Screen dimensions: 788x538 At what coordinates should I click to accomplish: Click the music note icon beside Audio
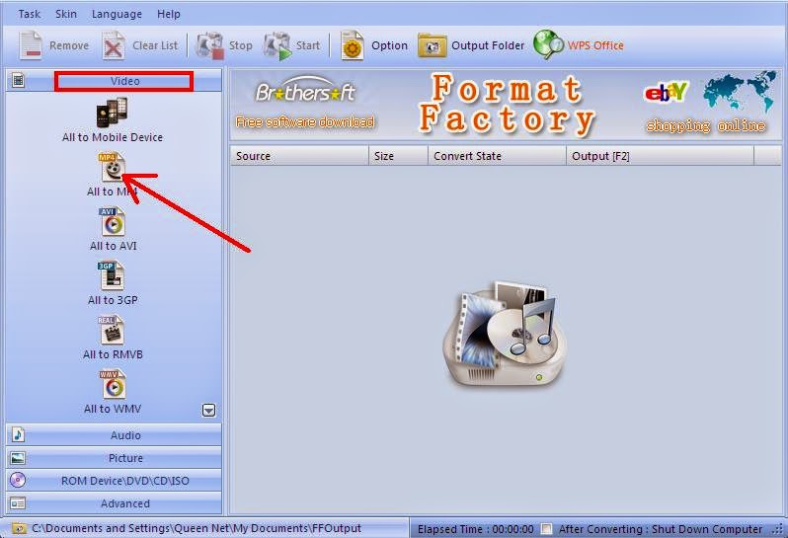coord(18,434)
